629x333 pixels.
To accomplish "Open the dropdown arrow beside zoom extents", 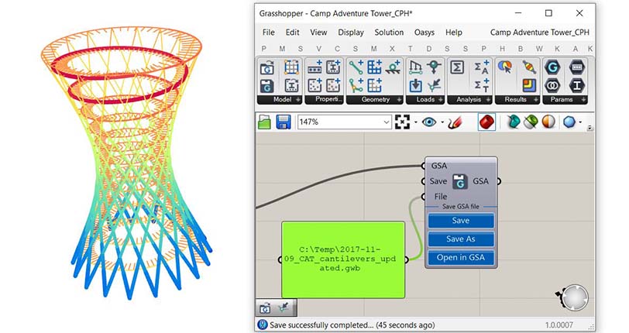I will tap(415, 122).
